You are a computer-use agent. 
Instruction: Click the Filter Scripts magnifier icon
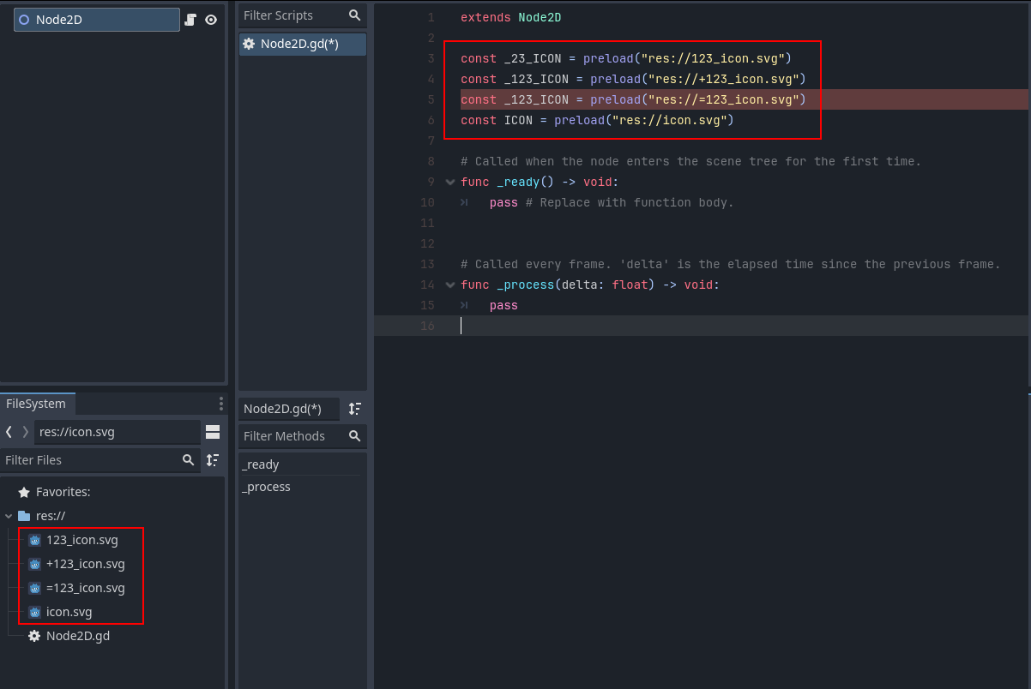tap(355, 15)
